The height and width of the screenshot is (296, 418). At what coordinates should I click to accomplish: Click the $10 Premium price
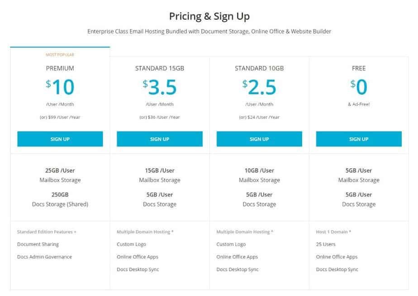tap(60, 87)
